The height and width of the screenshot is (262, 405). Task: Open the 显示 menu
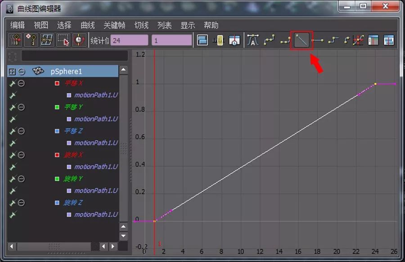pos(188,25)
